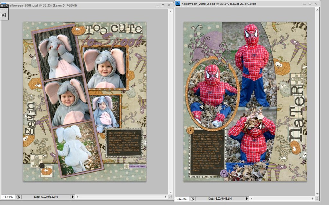Click the Actions play icon in collapsed panel
This screenshot has height=205, width=329.
[x=4, y=15]
